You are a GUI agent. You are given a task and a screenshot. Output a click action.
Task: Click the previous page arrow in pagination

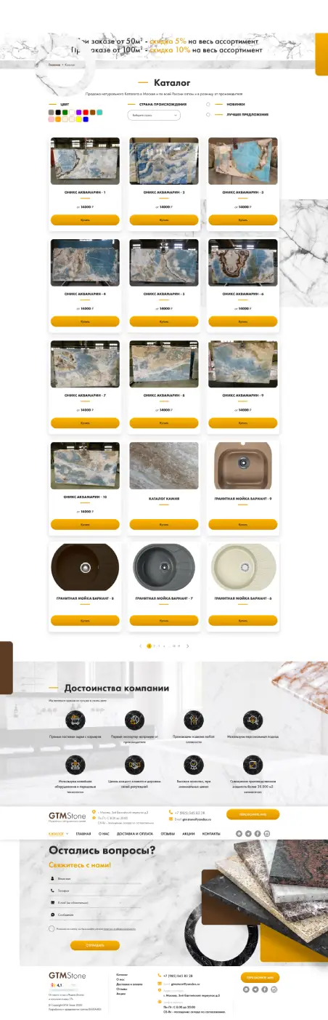click(x=140, y=646)
